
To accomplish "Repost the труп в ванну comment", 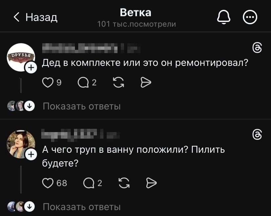I will (x=124, y=183).
